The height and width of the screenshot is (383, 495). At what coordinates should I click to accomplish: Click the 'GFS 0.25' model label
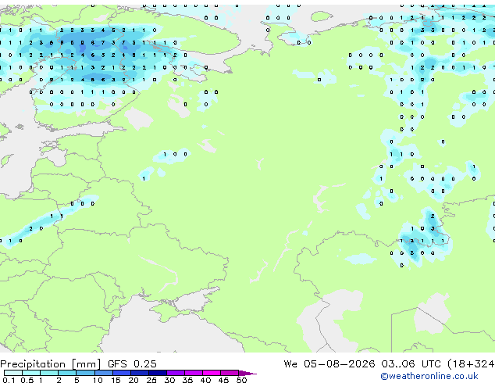(132, 364)
